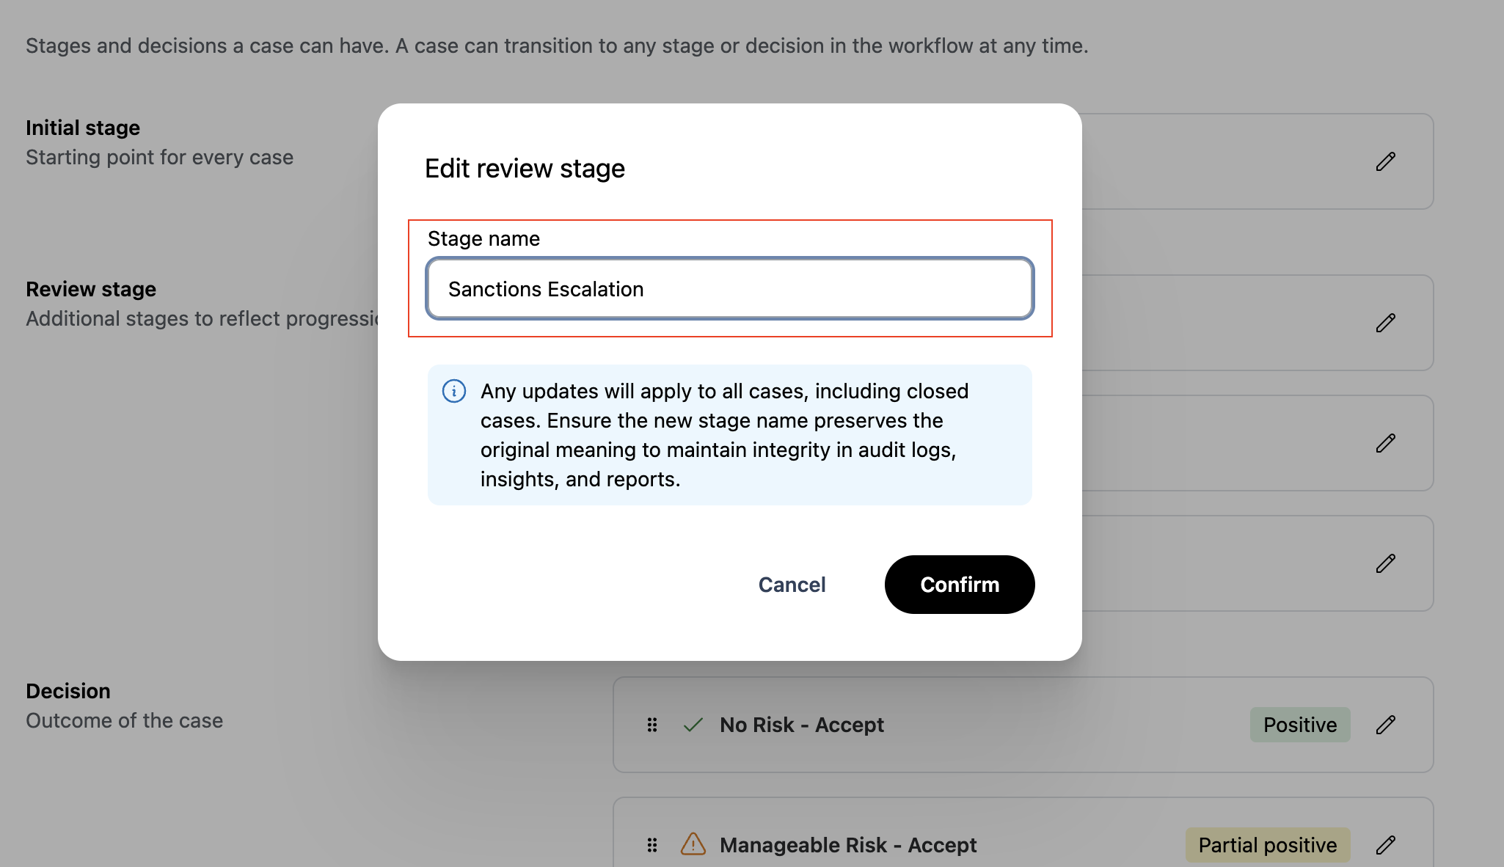Click the warning triangle beside Manageable Risk
Image resolution: width=1504 pixels, height=867 pixels.
(693, 844)
